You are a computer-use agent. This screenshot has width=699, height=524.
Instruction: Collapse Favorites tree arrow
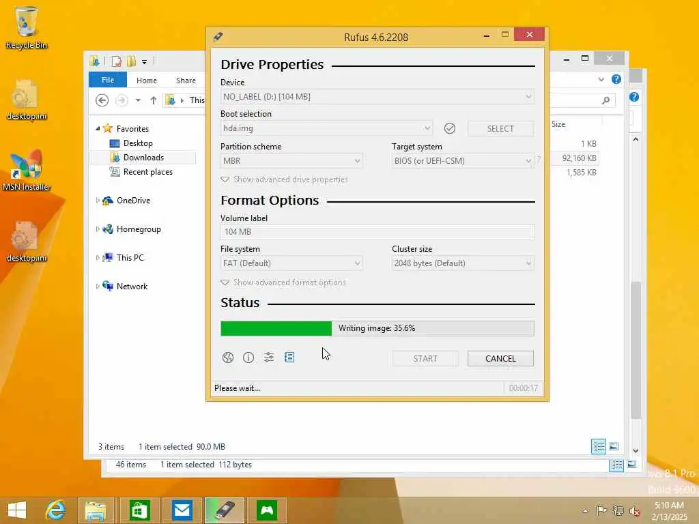pos(98,128)
